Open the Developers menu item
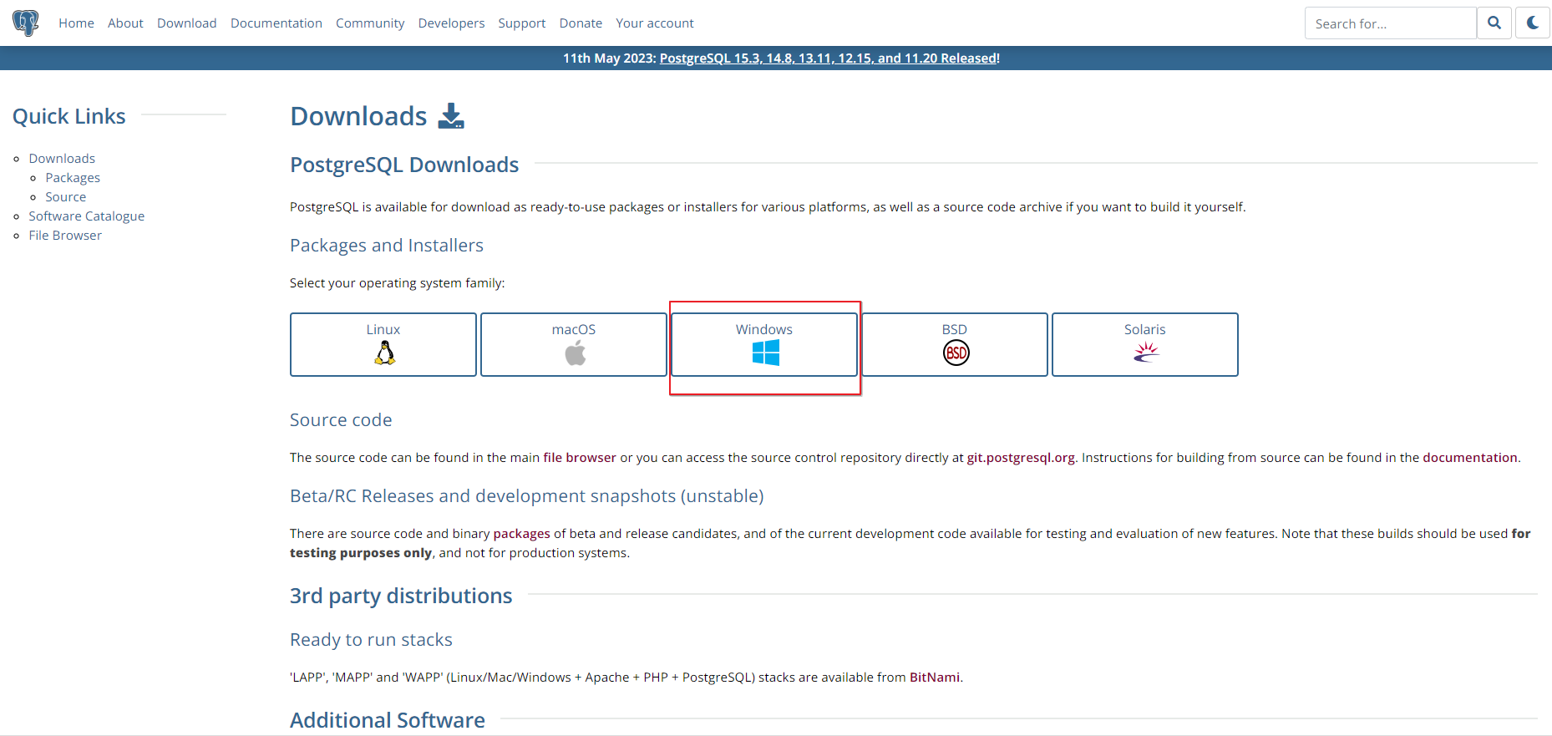This screenshot has height=736, width=1552. 451,23
